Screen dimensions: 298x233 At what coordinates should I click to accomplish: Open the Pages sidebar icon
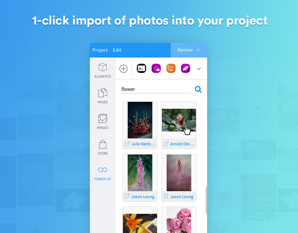click(103, 93)
